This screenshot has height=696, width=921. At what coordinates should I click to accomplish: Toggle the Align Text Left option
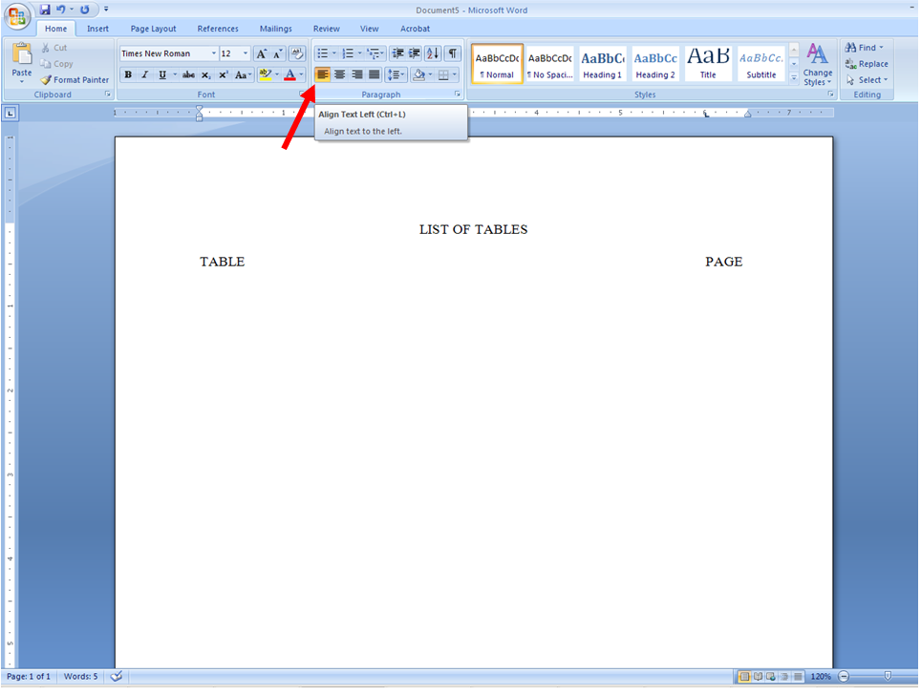click(322, 74)
